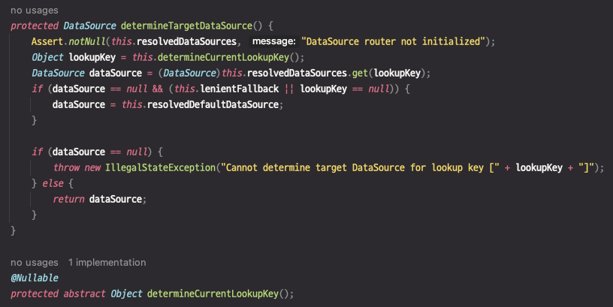Viewport: 613px width, 307px height.
Task: Click dataSource assigned from resolvedDefaultDataSource
Action: (x=79, y=104)
